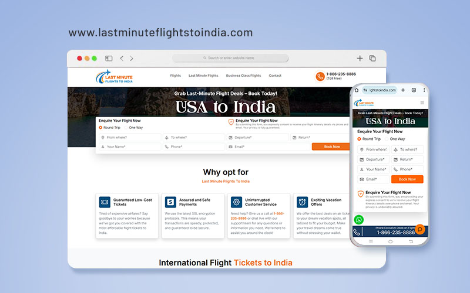
Task: Open the orange live chat bubble on mobile
Action: click(x=419, y=229)
